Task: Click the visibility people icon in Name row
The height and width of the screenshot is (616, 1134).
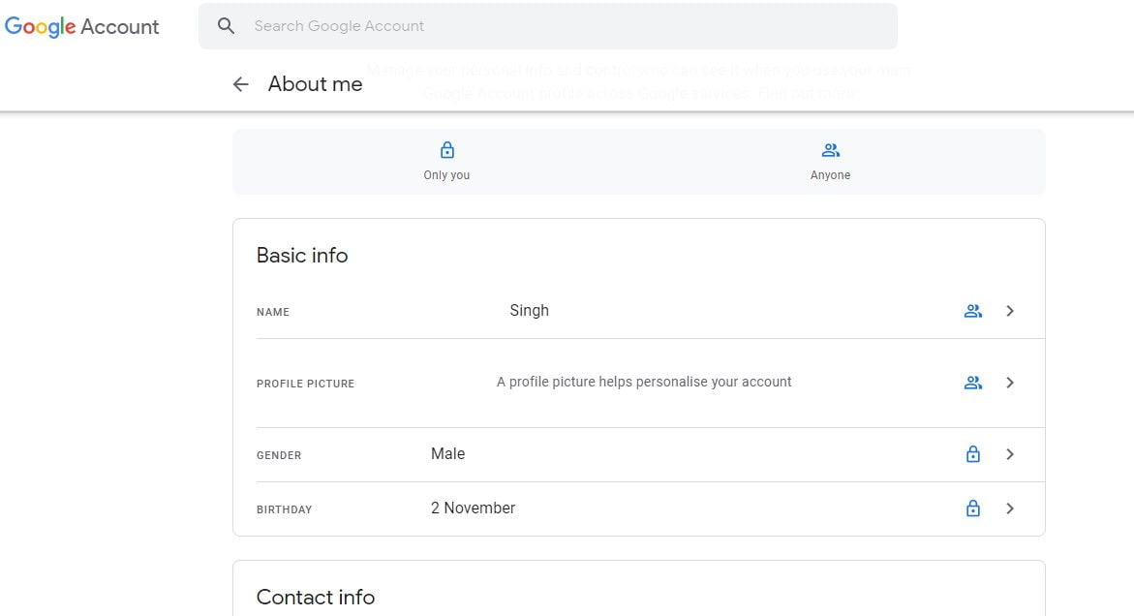Action: click(x=973, y=311)
